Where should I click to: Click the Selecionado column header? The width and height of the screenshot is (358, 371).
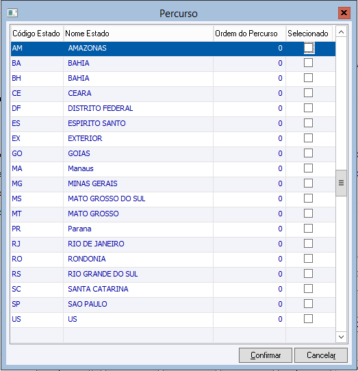pos(309,34)
